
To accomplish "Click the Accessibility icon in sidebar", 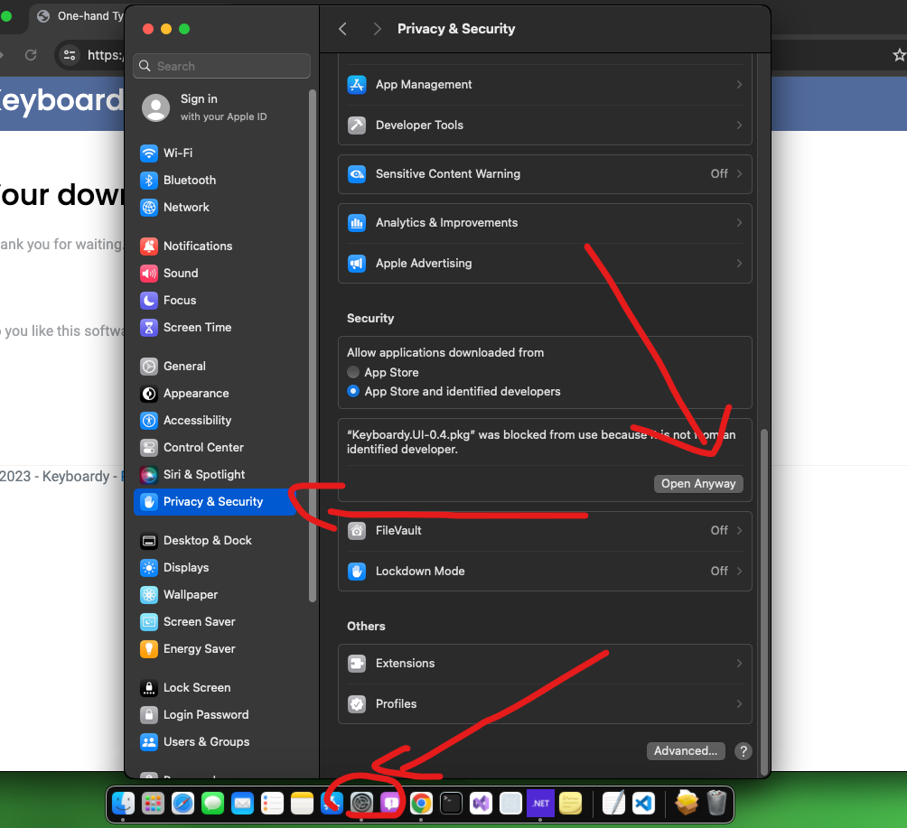I will click(149, 421).
